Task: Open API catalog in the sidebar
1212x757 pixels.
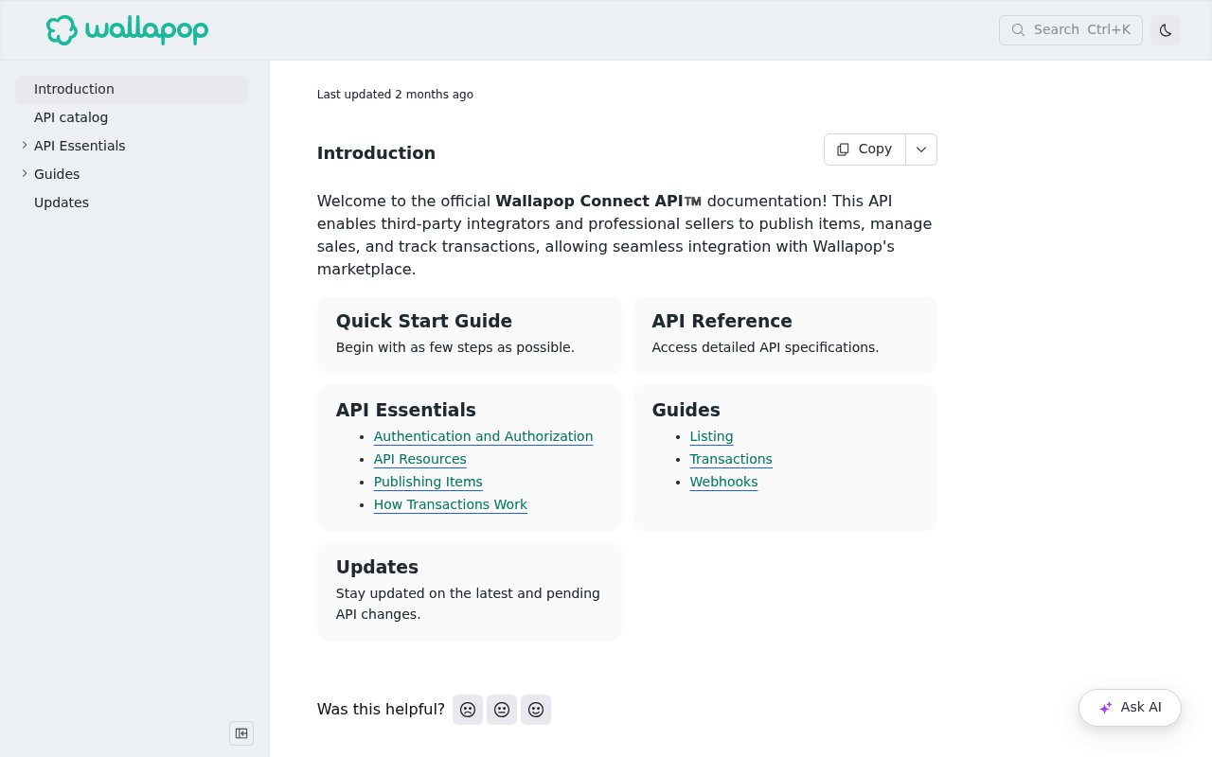Action: point(132,117)
